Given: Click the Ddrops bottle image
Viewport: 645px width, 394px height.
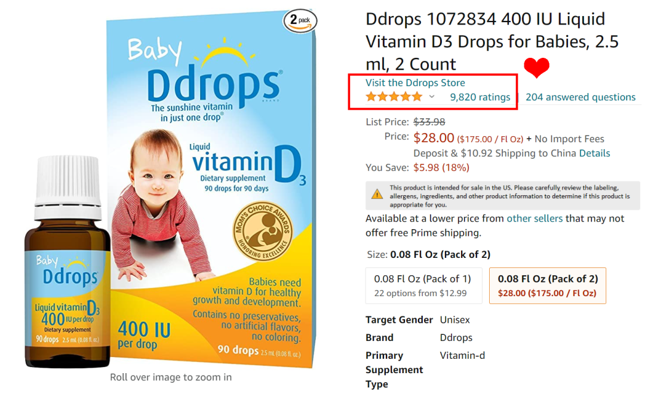Looking at the screenshot, I should tap(67, 261).
